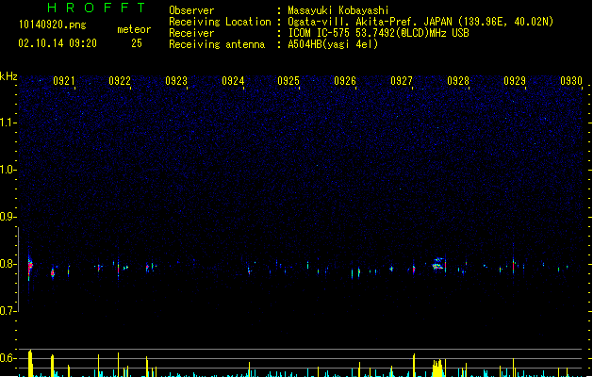Click the 1.1 kHz axis label
Image resolution: width=593 pixels, height=377 pixels.
pos(8,123)
